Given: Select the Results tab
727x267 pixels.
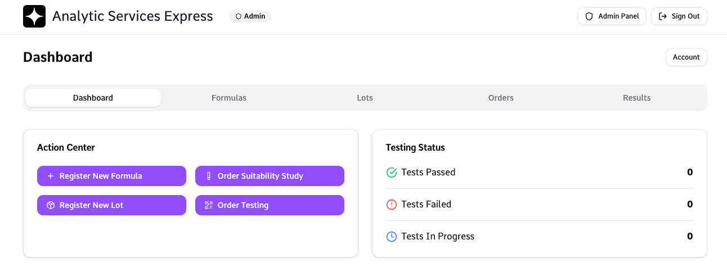Looking at the screenshot, I should (x=637, y=98).
